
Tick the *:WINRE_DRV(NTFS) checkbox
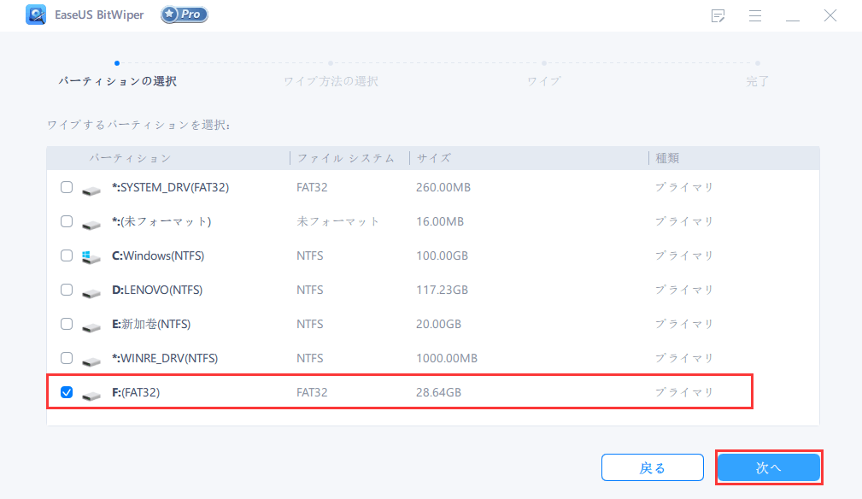click(x=67, y=358)
